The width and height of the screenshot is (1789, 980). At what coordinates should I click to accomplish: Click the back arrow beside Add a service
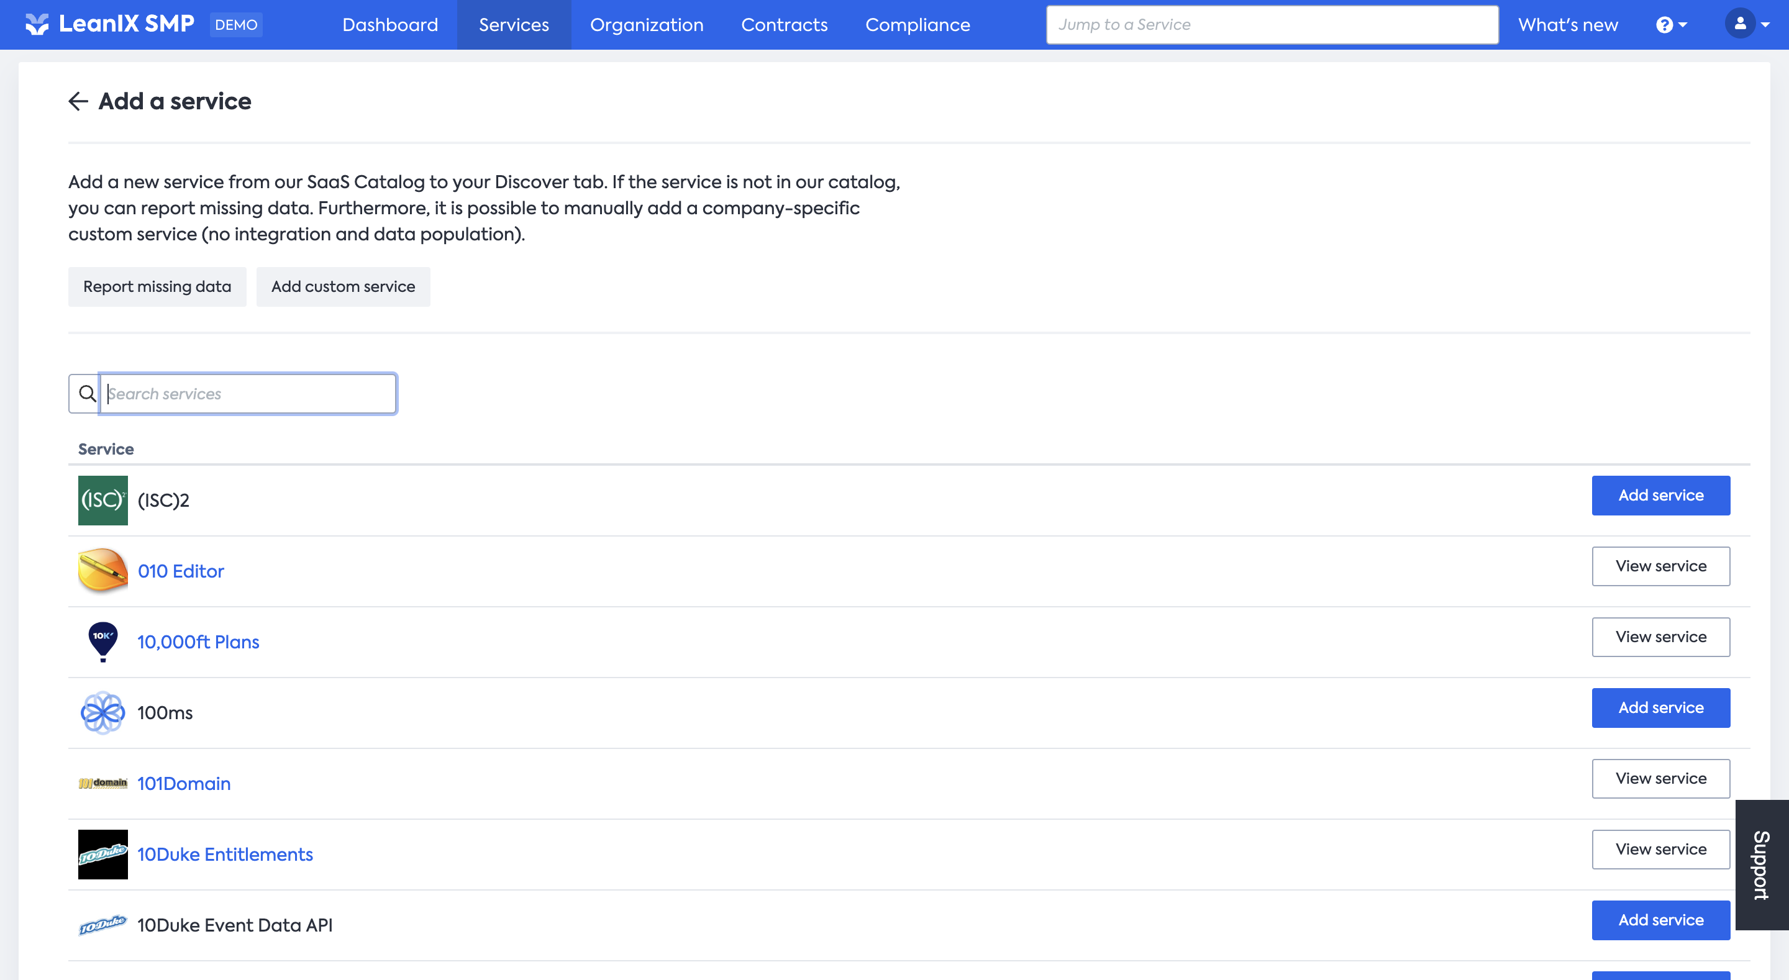tap(78, 101)
